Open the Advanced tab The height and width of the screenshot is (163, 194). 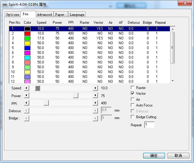45,14
